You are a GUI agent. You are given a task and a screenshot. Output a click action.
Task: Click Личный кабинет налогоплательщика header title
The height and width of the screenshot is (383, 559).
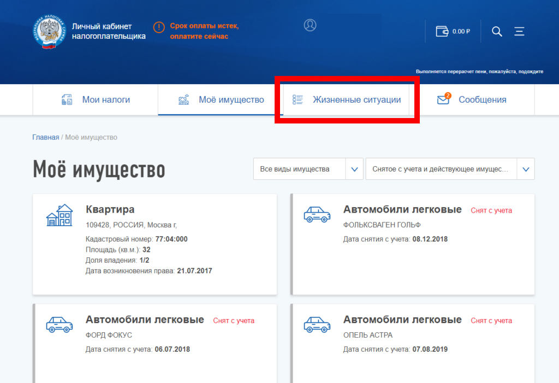click(x=109, y=31)
